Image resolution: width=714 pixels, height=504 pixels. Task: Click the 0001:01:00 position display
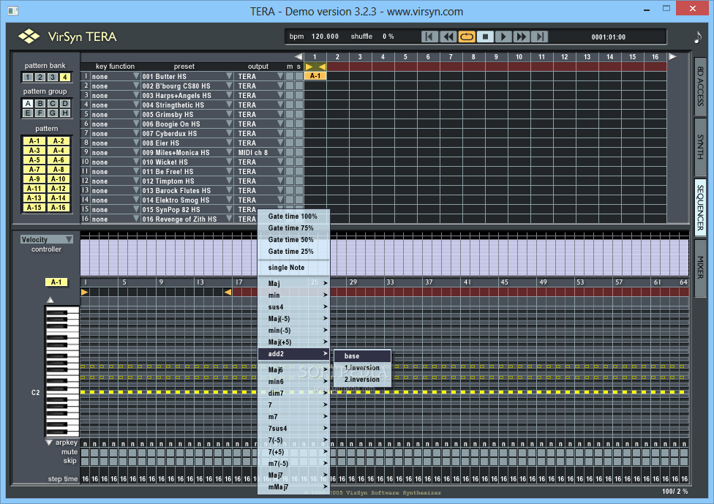click(x=609, y=37)
